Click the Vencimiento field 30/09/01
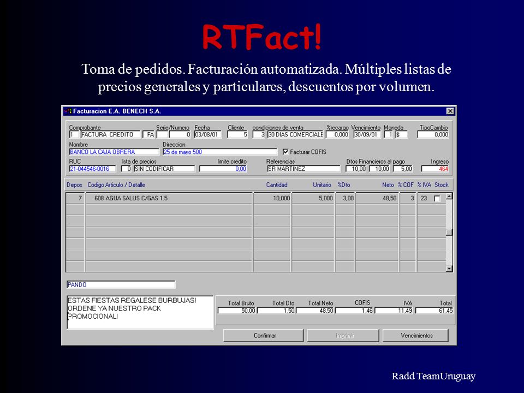Image resolution: width=524 pixels, height=393 pixels. pyautogui.click(x=367, y=134)
